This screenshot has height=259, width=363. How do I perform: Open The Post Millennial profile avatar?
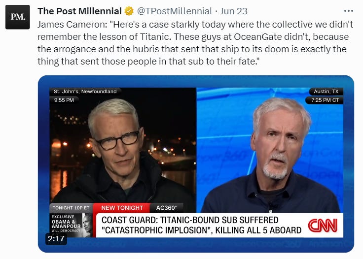pyautogui.click(x=18, y=17)
